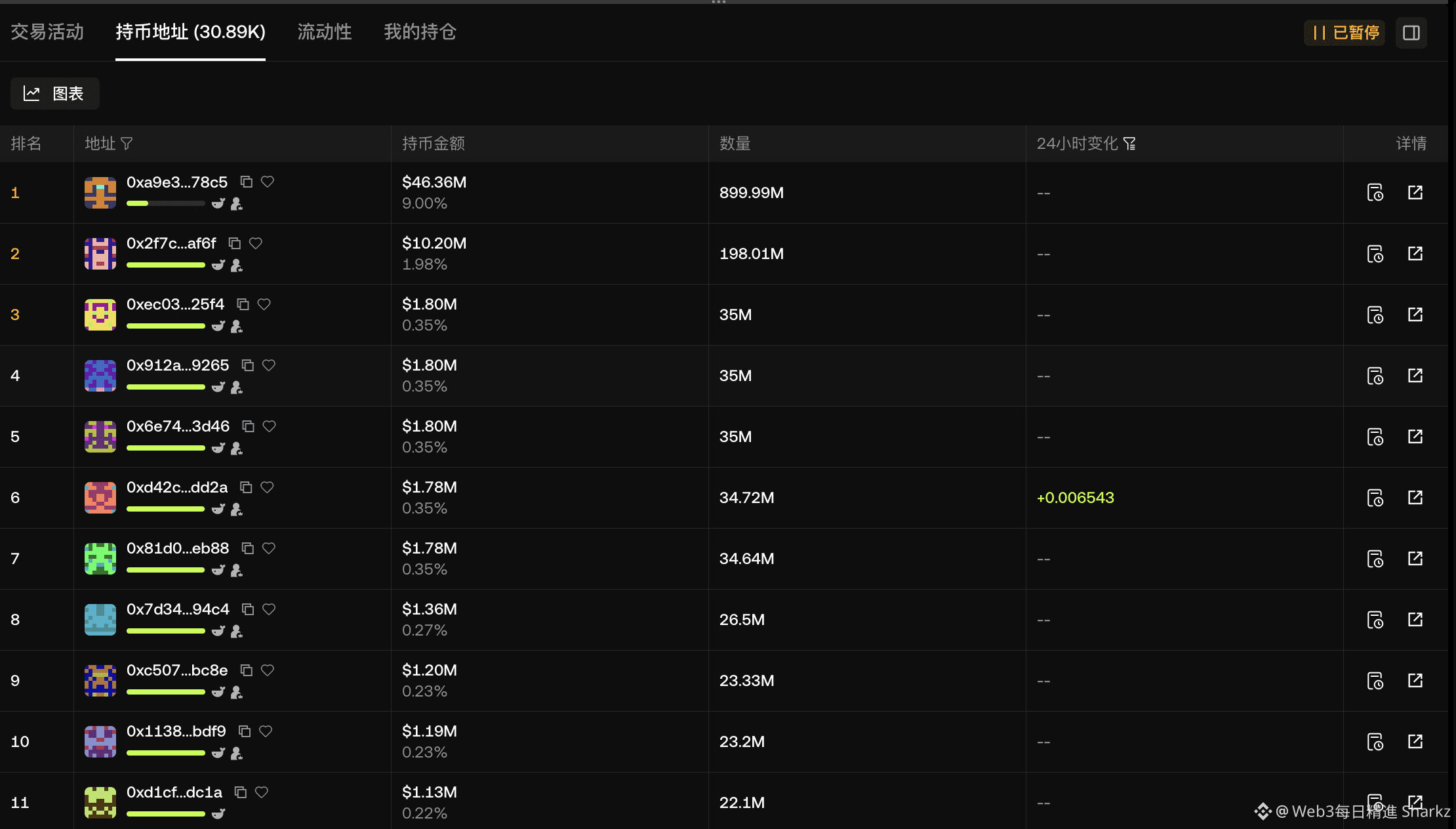Click avatar thumbnail of 0x81d0...eb88
1456x829 pixels.
pos(100,559)
